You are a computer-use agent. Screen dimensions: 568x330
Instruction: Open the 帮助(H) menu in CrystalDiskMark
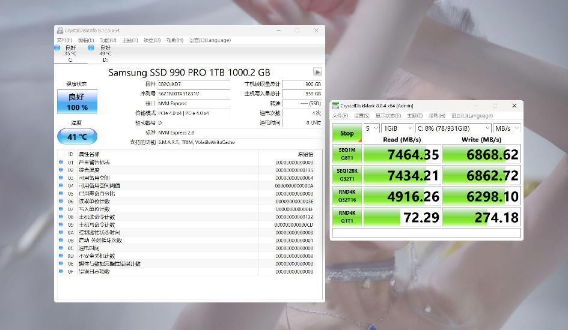[437, 116]
